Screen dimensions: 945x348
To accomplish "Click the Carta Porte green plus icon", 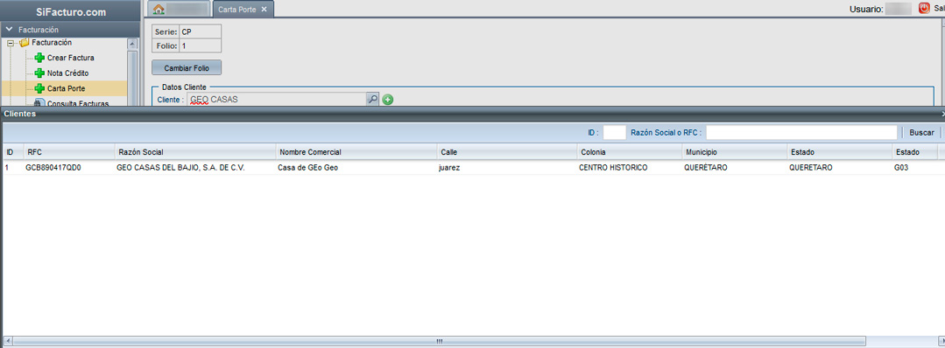I will pos(39,88).
